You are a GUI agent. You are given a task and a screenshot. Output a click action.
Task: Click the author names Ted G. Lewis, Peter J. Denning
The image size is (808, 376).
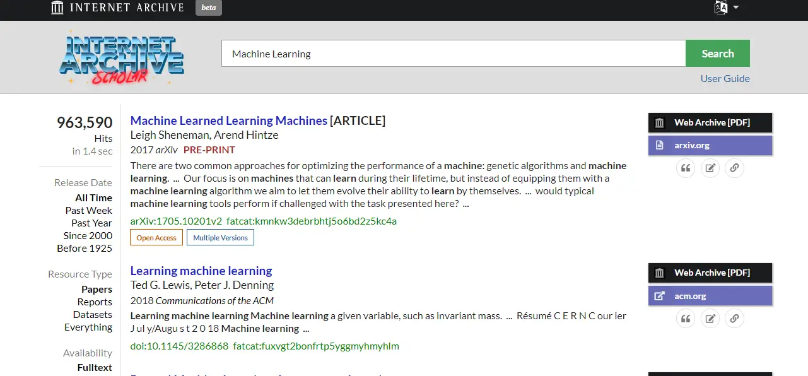tap(202, 285)
